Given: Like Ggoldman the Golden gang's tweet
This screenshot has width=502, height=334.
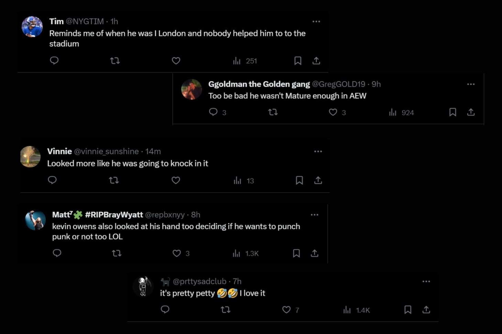Looking at the screenshot, I should (333, 112).
